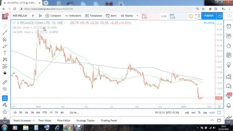Select the 1Y date range
This screenshot has width=233, height=131.
tap(51, 112)
